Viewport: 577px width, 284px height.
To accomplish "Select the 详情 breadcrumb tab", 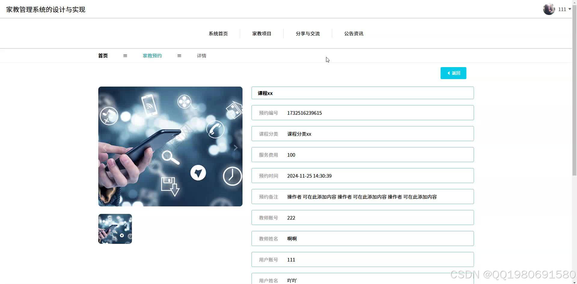I will click(x=201, y=56).
